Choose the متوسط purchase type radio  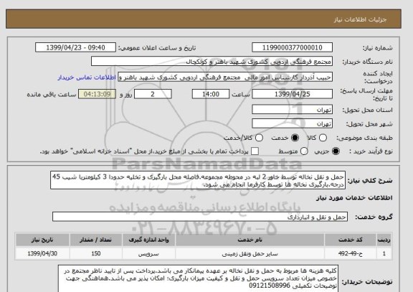pos(304,151)
